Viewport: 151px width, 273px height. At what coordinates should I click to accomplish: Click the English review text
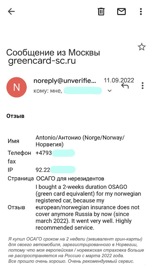tap(88, 207)
